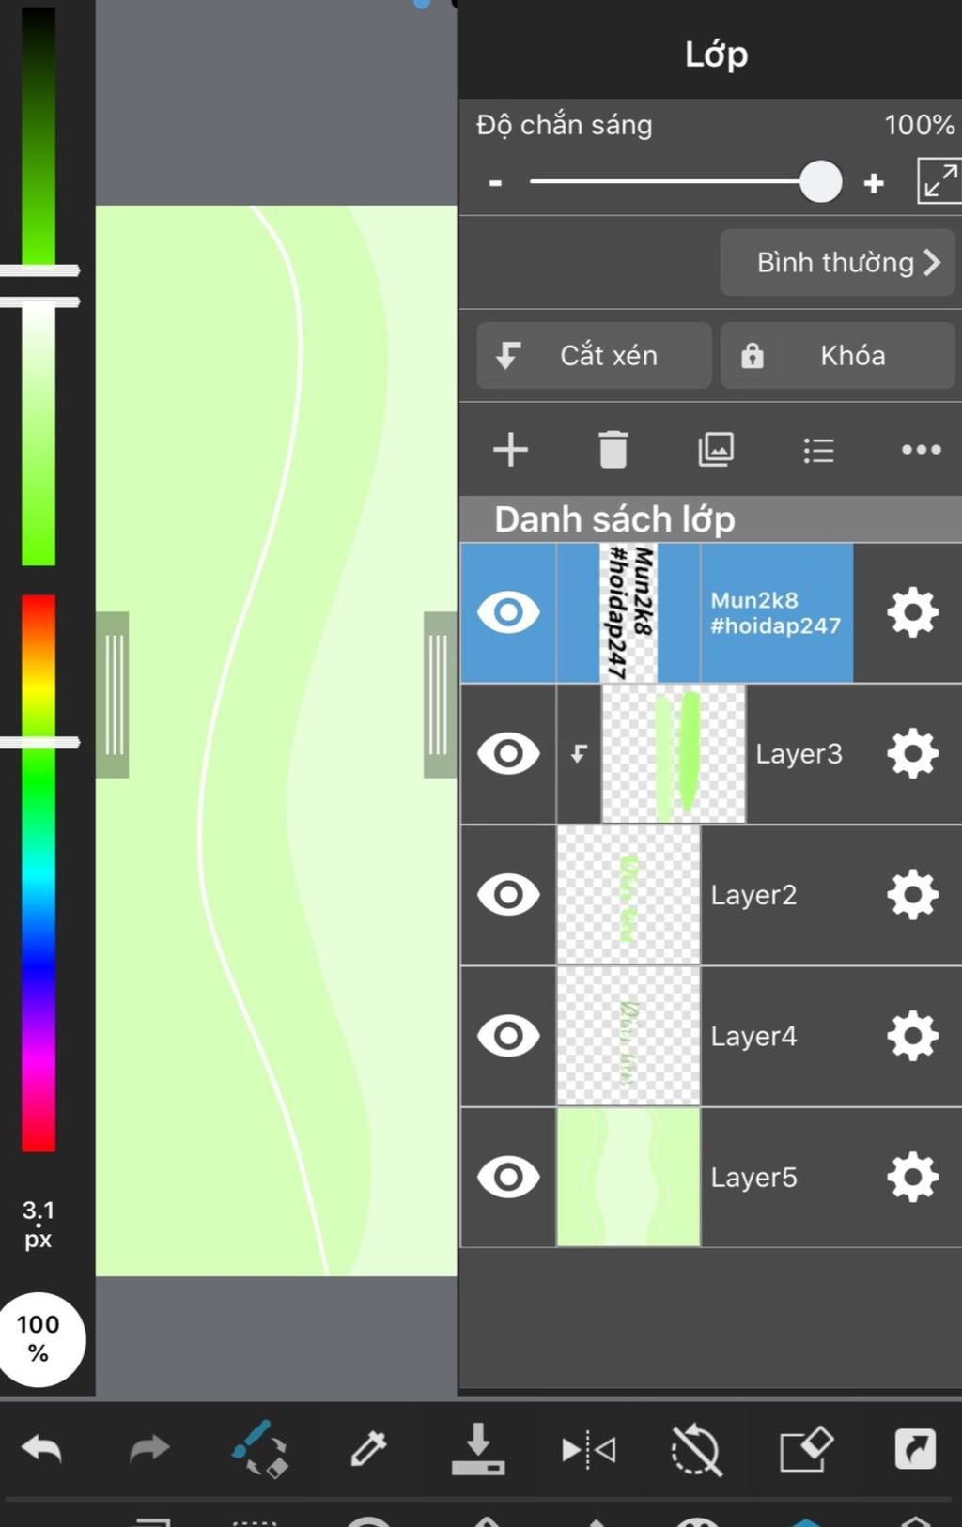The image size is (962, 1527).
Task: Add image layer from photo library icon
Action: point(716,449)
